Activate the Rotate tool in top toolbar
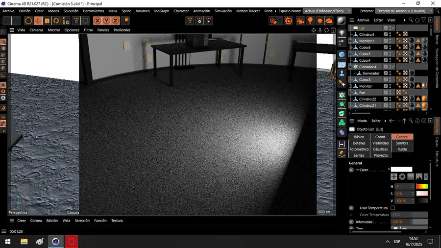 56,21
